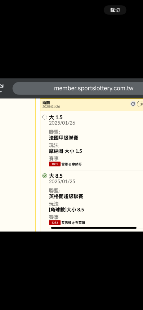The height and width of the screenshot is (310, 143).
Task: Click the 2025/01/26 date under 兩關 header
Action: [x=51, y=107]
